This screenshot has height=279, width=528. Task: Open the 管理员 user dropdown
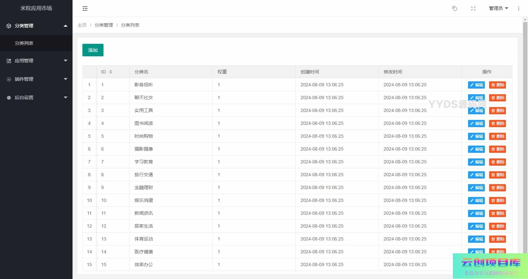(498, 9)
